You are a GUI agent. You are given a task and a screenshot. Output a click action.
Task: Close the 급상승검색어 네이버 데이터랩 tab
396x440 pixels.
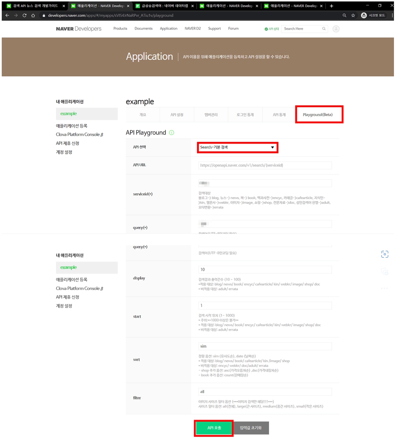(x=193, y=6)
